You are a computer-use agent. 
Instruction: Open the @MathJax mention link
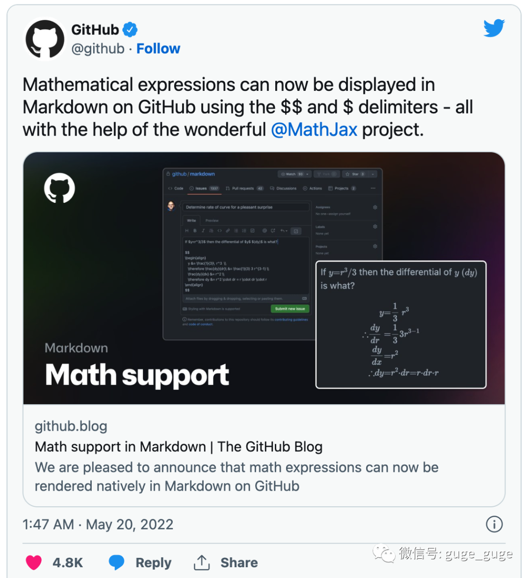coord(314,130)
